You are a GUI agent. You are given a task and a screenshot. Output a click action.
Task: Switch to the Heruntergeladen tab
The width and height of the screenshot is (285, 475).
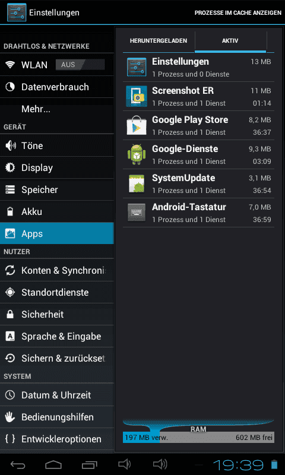coord(159,40)
